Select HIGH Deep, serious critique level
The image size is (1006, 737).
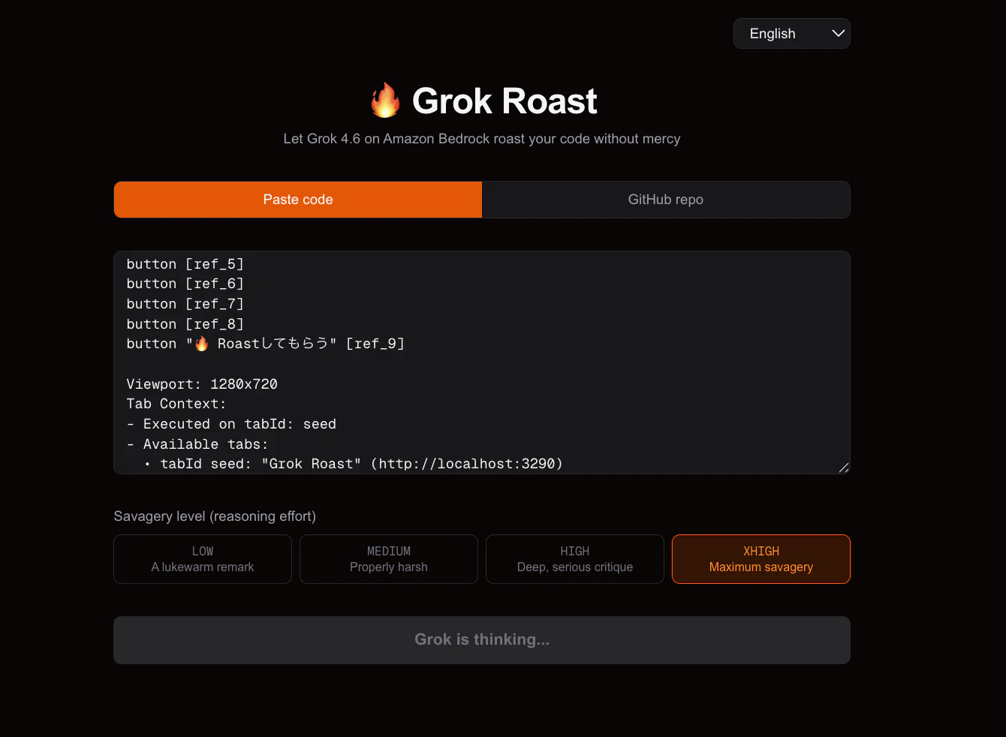coord(575,559)
